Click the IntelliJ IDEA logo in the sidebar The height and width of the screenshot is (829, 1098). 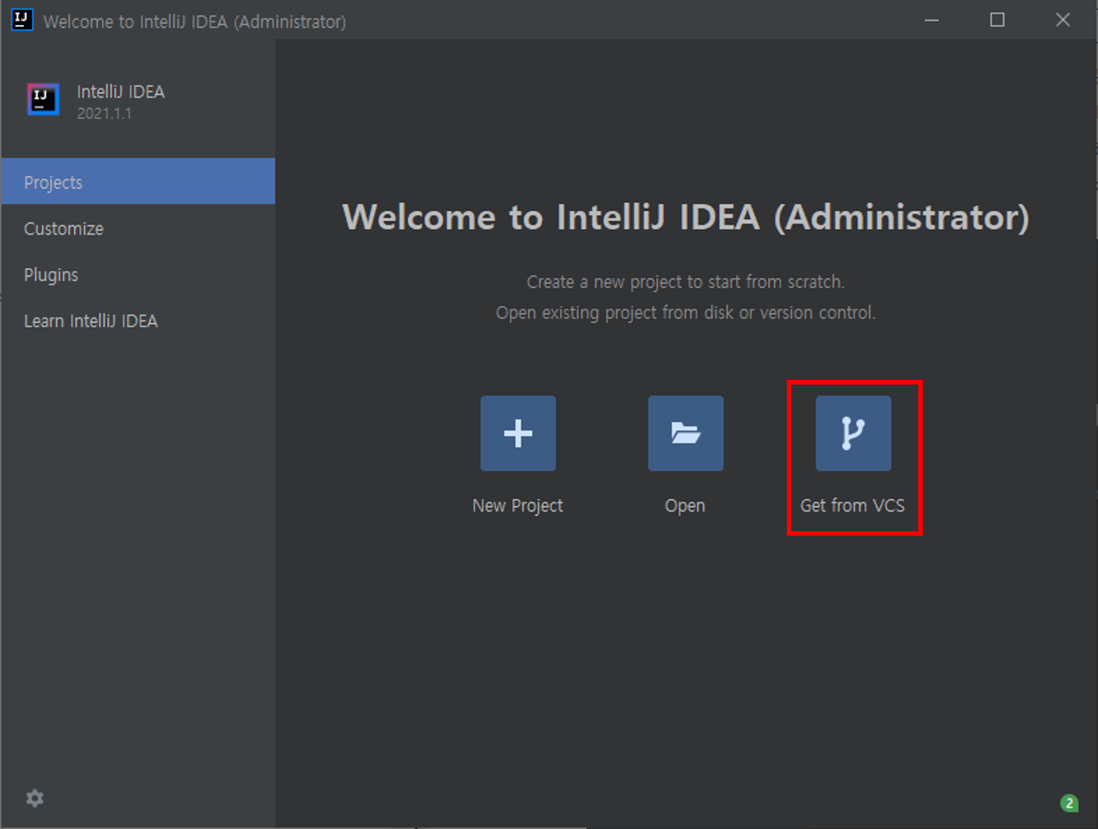point(43,99)
